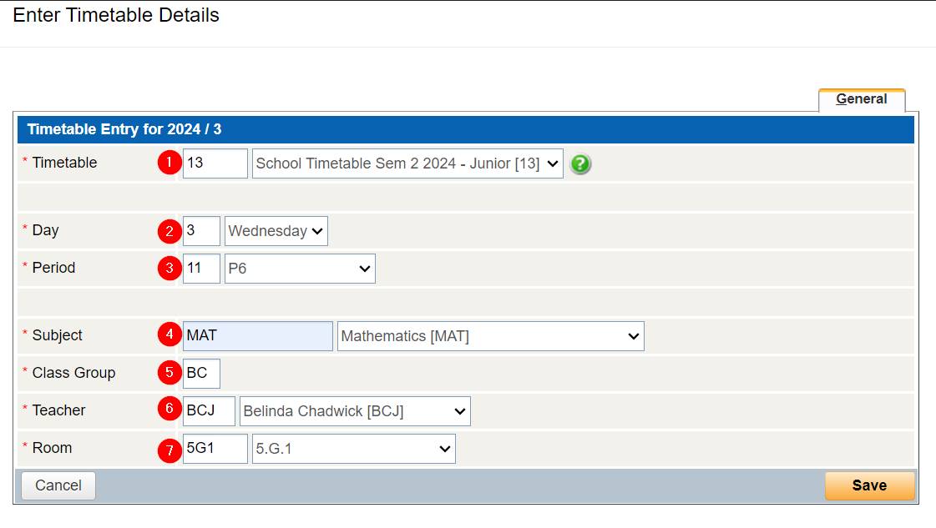The width and height of the screenshot is (936, 528).
Task: Click the red number 4 marker
Action: [169, 335]
